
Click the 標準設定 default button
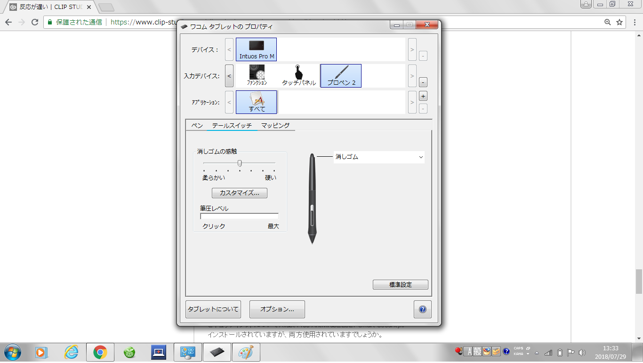pyautogui.click(x=401, y=285)
